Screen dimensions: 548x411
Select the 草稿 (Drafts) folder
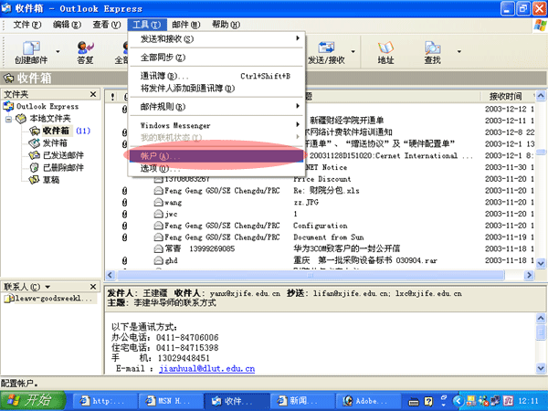(x=51, y=180)
